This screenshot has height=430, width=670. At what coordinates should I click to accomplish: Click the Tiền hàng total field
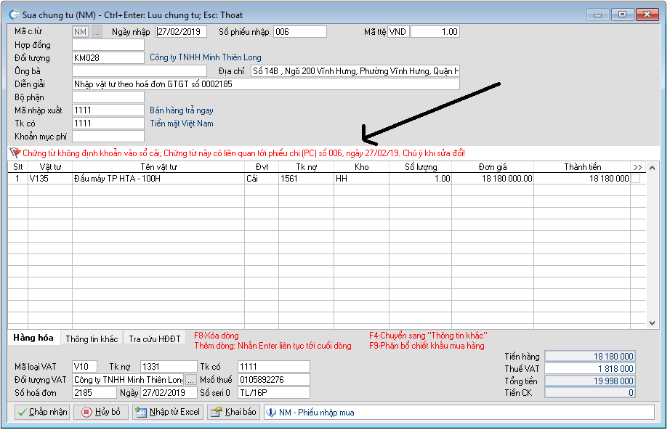click(590, 357)
